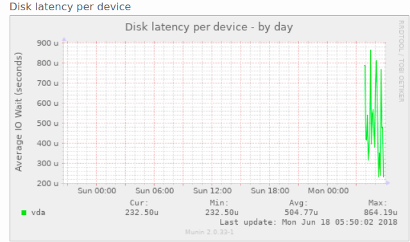Click the RRDTOOL / TOBI OETIKER watermark
This screenshot has width=410, height=242.
(x=401, y=61)
